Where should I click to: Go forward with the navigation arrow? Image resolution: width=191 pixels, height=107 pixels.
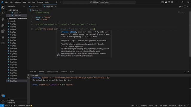pos(60,2)
